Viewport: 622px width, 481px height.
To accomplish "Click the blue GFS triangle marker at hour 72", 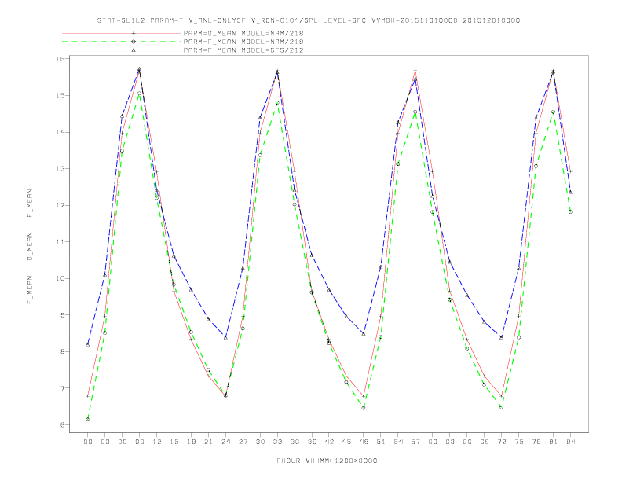I will click(501, 337).
